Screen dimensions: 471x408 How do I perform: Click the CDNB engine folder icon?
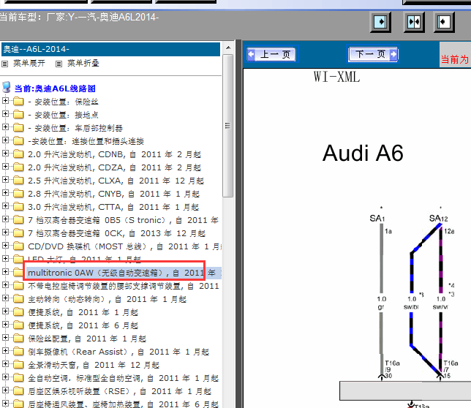point(18,154)
